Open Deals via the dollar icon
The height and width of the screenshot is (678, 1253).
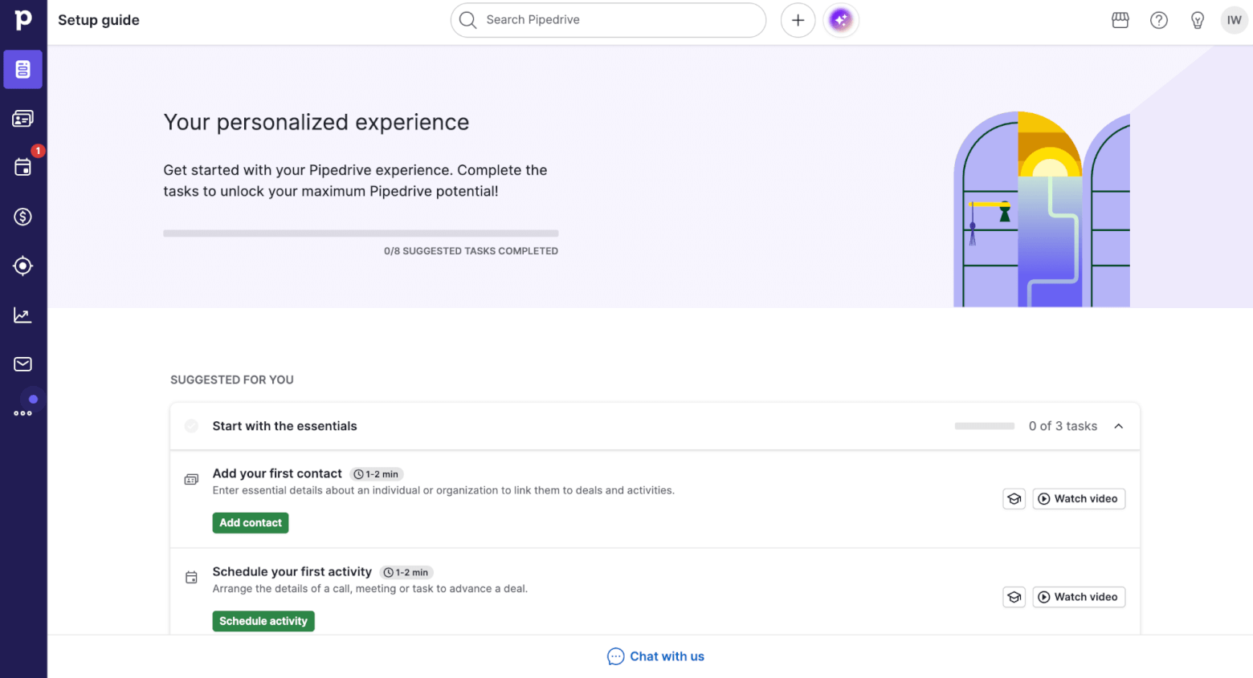pyautogui.click(x=22, y=217)
